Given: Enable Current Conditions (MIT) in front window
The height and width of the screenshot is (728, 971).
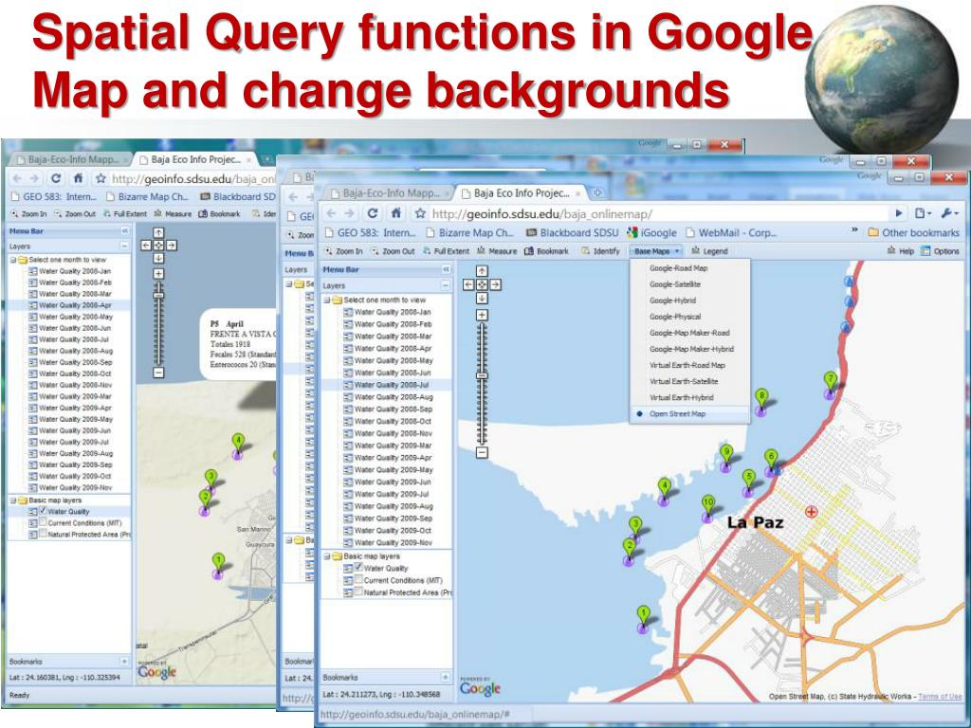Looking at the screenshot, I should point(357,579).
